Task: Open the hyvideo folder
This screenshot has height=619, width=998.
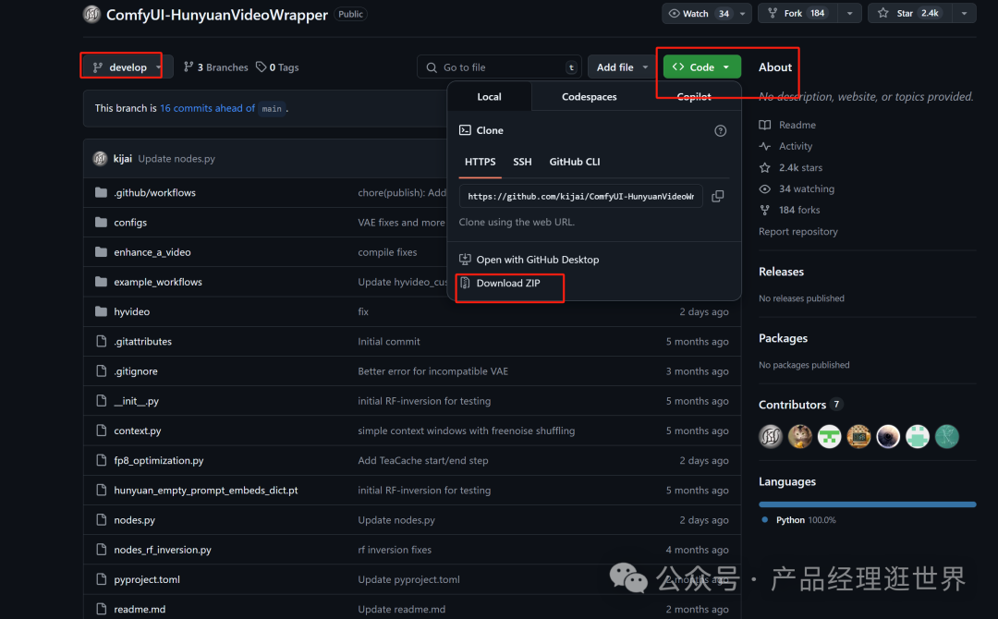Action: (x=132, y=311)
